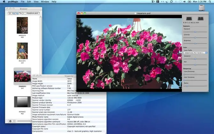Click the Wi-Fi menu bar icon
Screen dimensions: 214x134
[180, 2]
